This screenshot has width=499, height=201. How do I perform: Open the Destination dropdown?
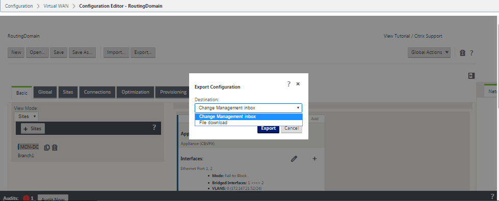[249, 108]
